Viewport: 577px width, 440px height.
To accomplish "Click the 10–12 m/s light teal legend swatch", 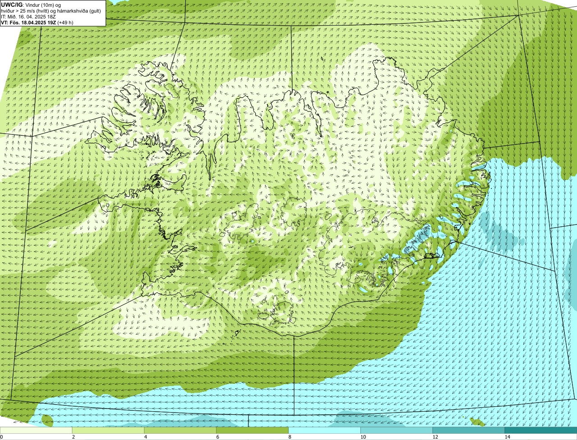I will click(x=397, y=430).
